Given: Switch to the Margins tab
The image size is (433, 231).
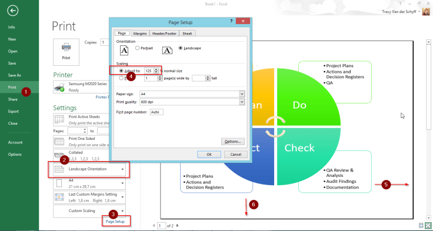Looking at the screenshot, I should coord(140,34).
